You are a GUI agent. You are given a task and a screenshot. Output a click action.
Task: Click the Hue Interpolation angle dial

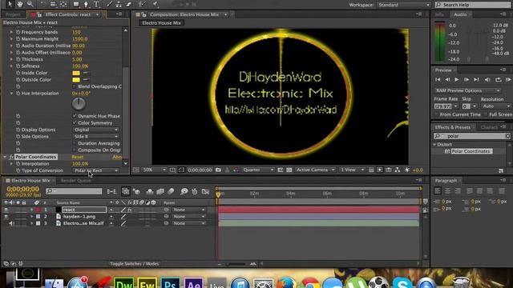point(79,104)
